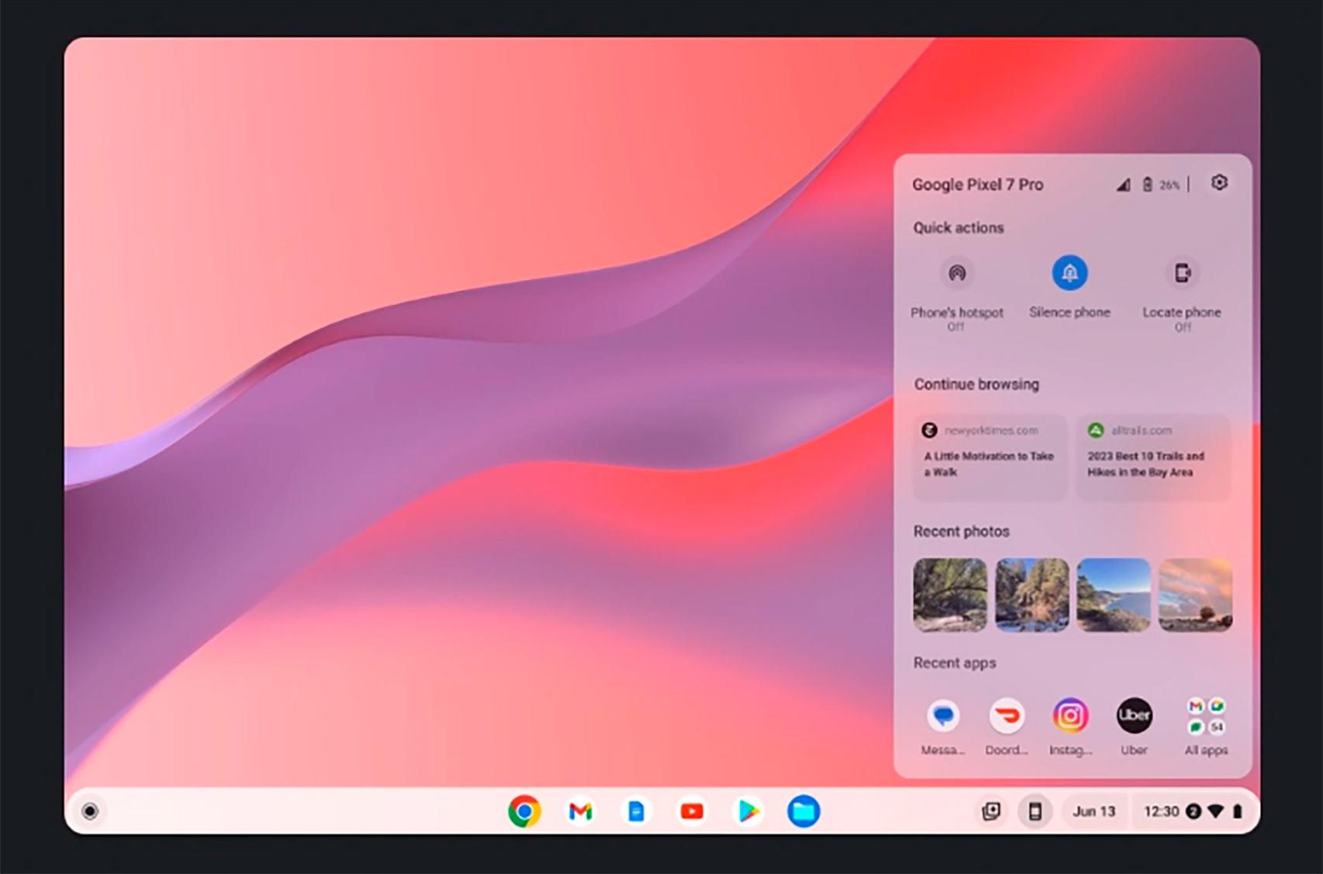Screen dimensions: 1323x874
Task: Open quick settings from 12:30 clock
Action: [1161, 811]
